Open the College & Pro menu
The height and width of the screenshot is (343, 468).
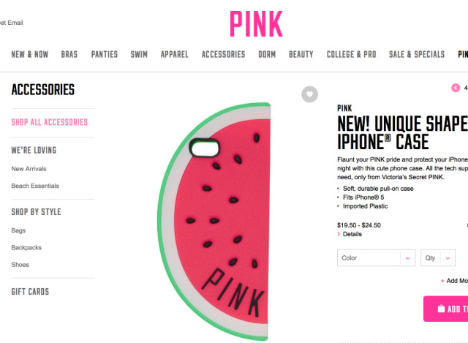click(x=351, y=54)
